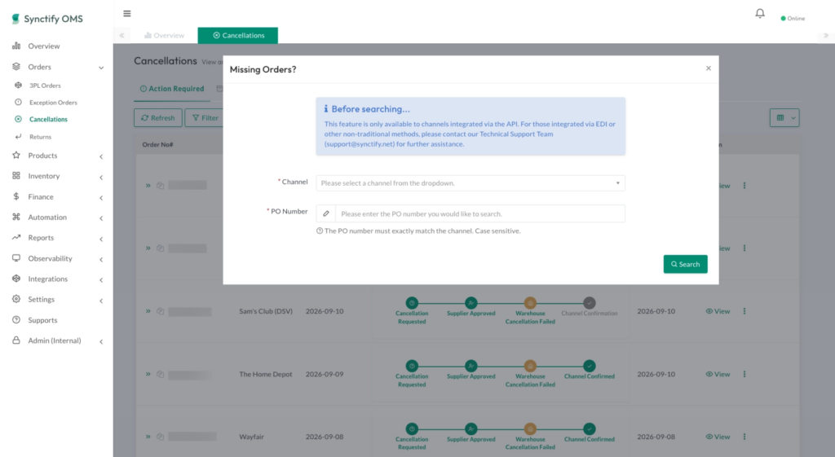This screenshot has width=835, height=457.
Task: Click the Synctify OMS logo
Action: (x=47, y=19)
